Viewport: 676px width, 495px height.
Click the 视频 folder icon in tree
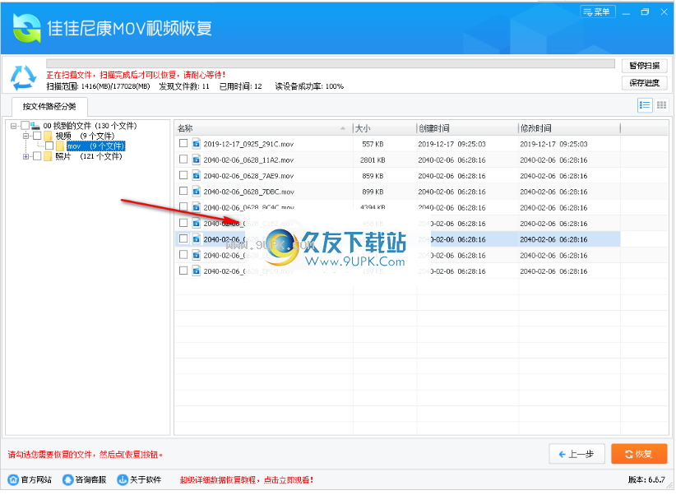point(48,136)
